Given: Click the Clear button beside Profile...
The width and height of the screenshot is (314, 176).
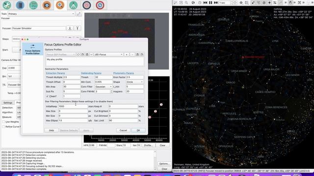Looking at the screenshot, I should pos(162,145).
